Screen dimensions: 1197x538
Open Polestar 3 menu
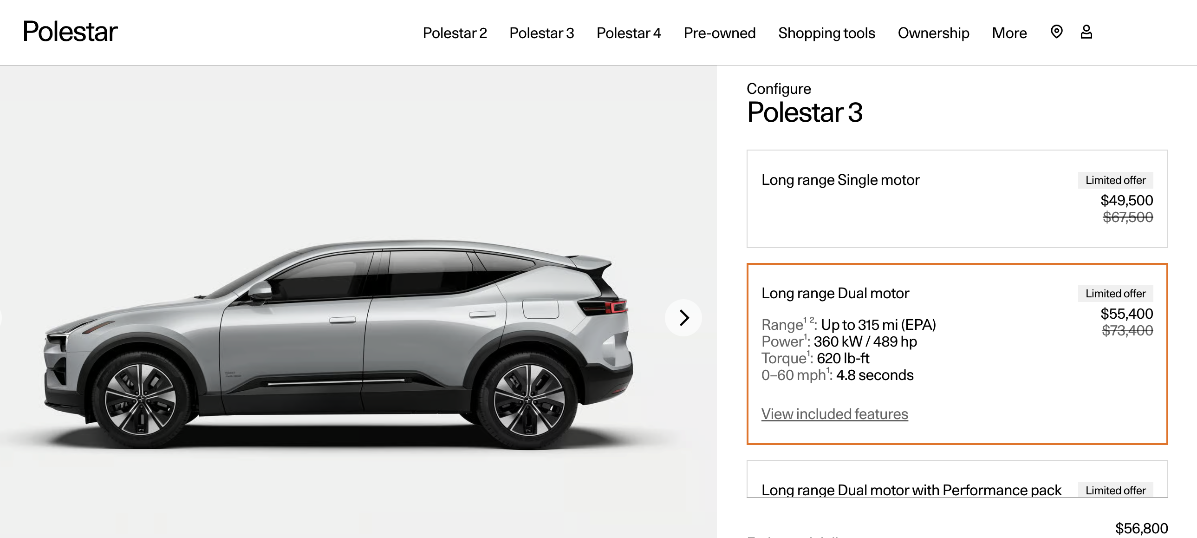[x=541, y=33]
